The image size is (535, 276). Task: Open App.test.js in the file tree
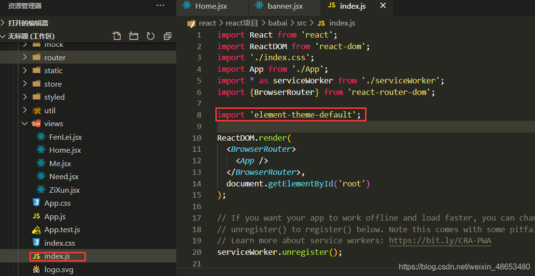tap(62, 230)
